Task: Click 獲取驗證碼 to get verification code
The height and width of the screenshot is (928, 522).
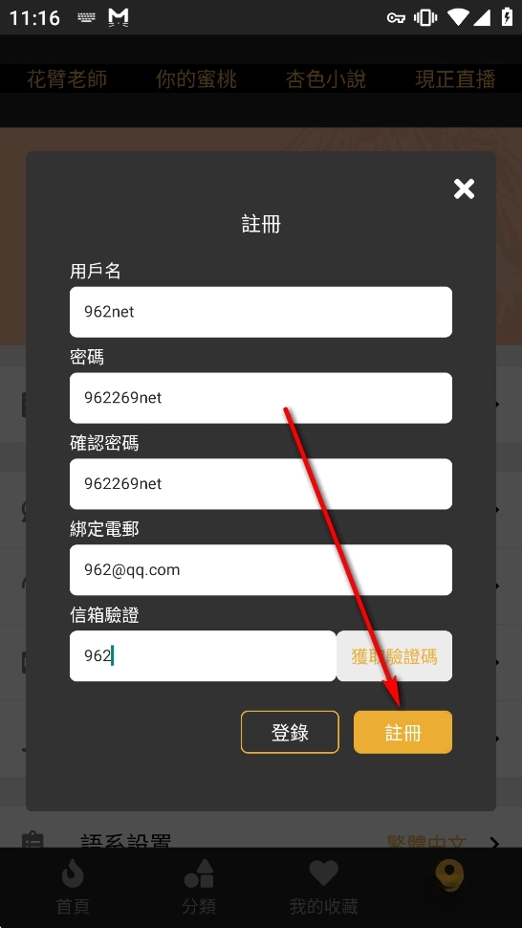Action: tap(394, 655)
